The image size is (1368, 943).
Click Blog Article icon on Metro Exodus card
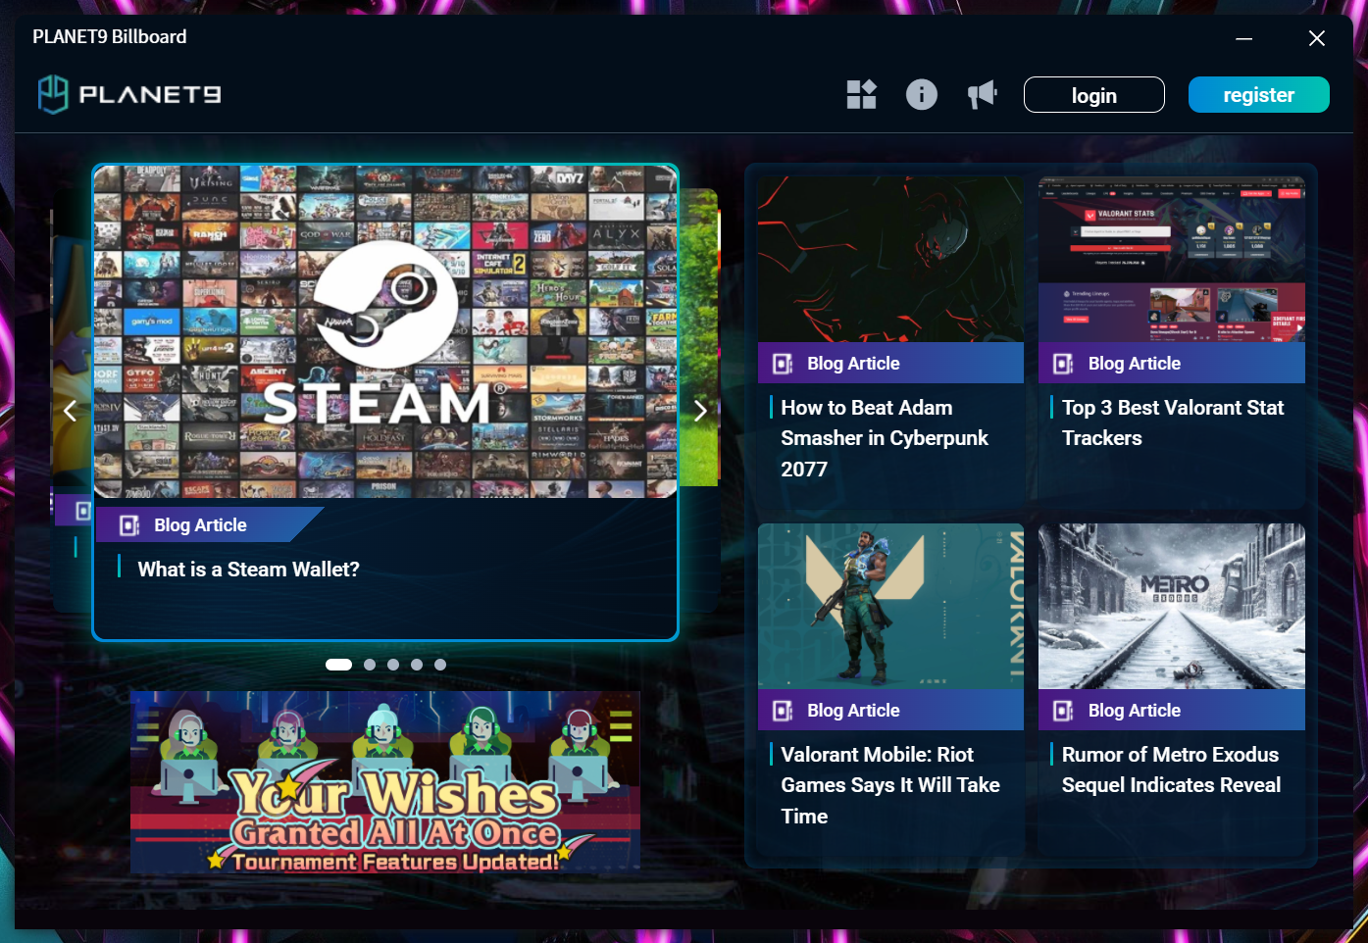point(1063,711)
